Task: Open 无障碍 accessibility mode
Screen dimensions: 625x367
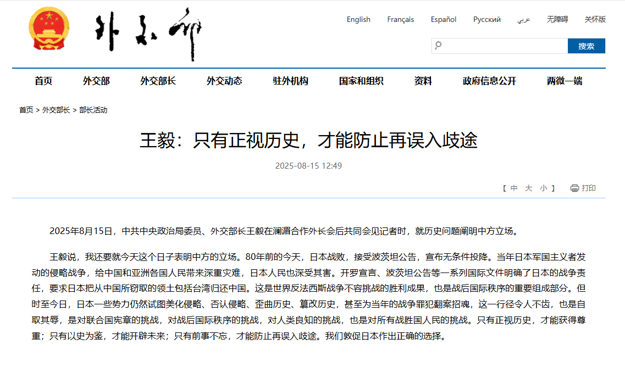Action: [557, 19]
